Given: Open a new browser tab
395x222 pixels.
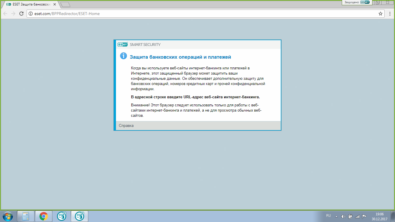Looking at the screenshot, I should coord(65,5).
